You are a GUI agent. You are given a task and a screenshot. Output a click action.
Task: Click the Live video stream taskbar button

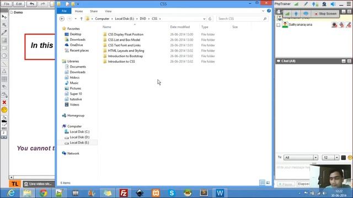point(39,184)
